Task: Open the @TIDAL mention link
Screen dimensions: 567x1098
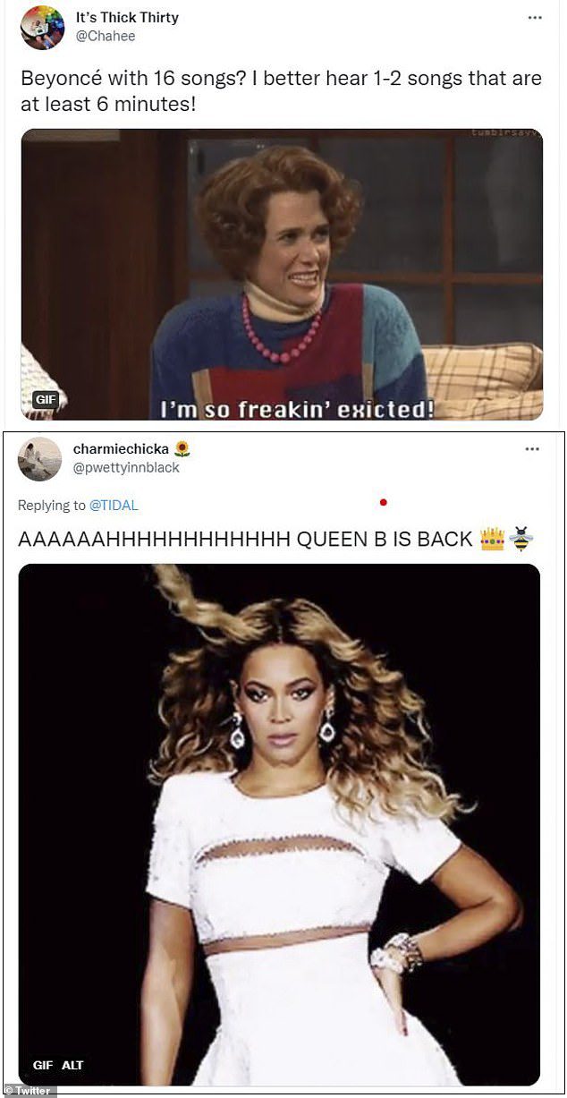Action: [x=114, y=506]
